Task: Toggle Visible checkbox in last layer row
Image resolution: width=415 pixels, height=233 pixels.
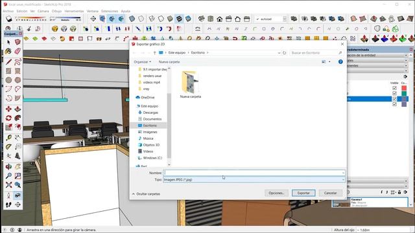Action: [x=394, y=104]
